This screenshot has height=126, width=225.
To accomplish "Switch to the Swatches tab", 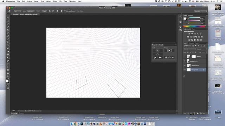I will coord(191,15).
